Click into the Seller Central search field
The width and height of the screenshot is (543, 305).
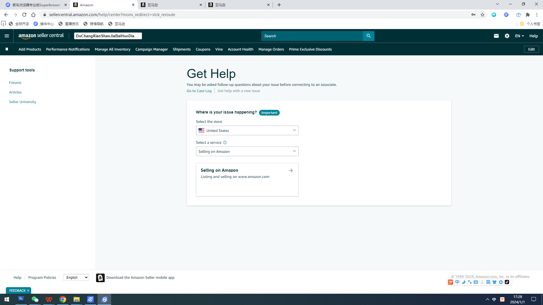pyautogui.click(x=312, y=36)
